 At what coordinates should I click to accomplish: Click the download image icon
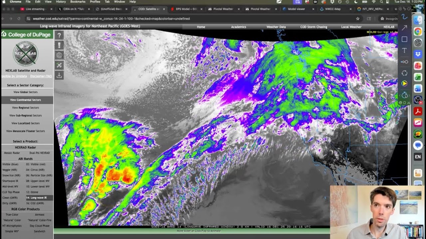pyautogui.click(x=59, y=75)
